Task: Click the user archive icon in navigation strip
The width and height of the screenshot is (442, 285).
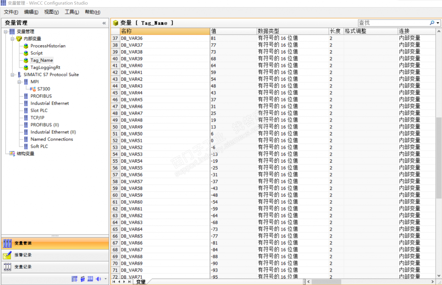Action: point(90,279)
